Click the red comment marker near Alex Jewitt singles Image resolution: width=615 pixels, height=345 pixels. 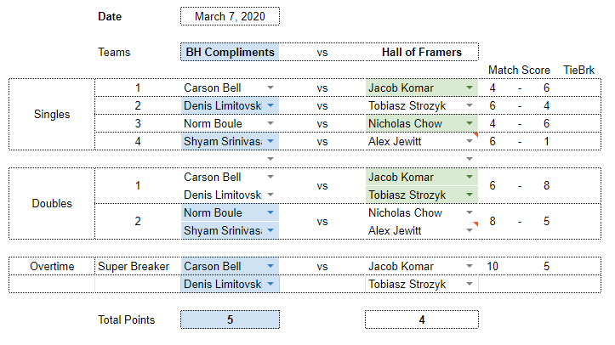[475, 135]
